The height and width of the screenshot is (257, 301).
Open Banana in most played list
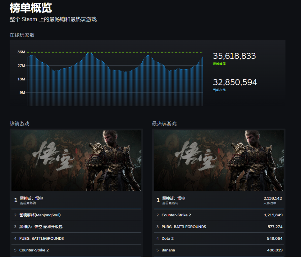click(x=219, y=250)
